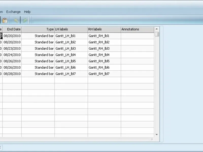Click Annotations cell in Gantt_RH_lbl7 row

(x=138, y=74)
